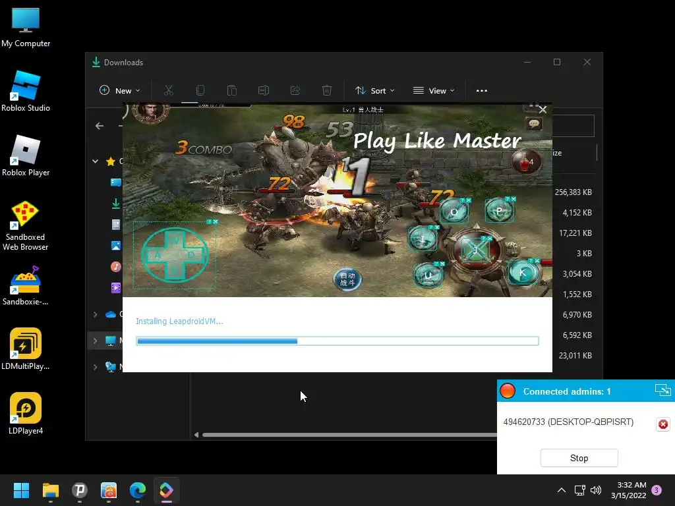675x506 pixels.
Task: Select the 256,383 KB file size cell
Action: [573, 192]
